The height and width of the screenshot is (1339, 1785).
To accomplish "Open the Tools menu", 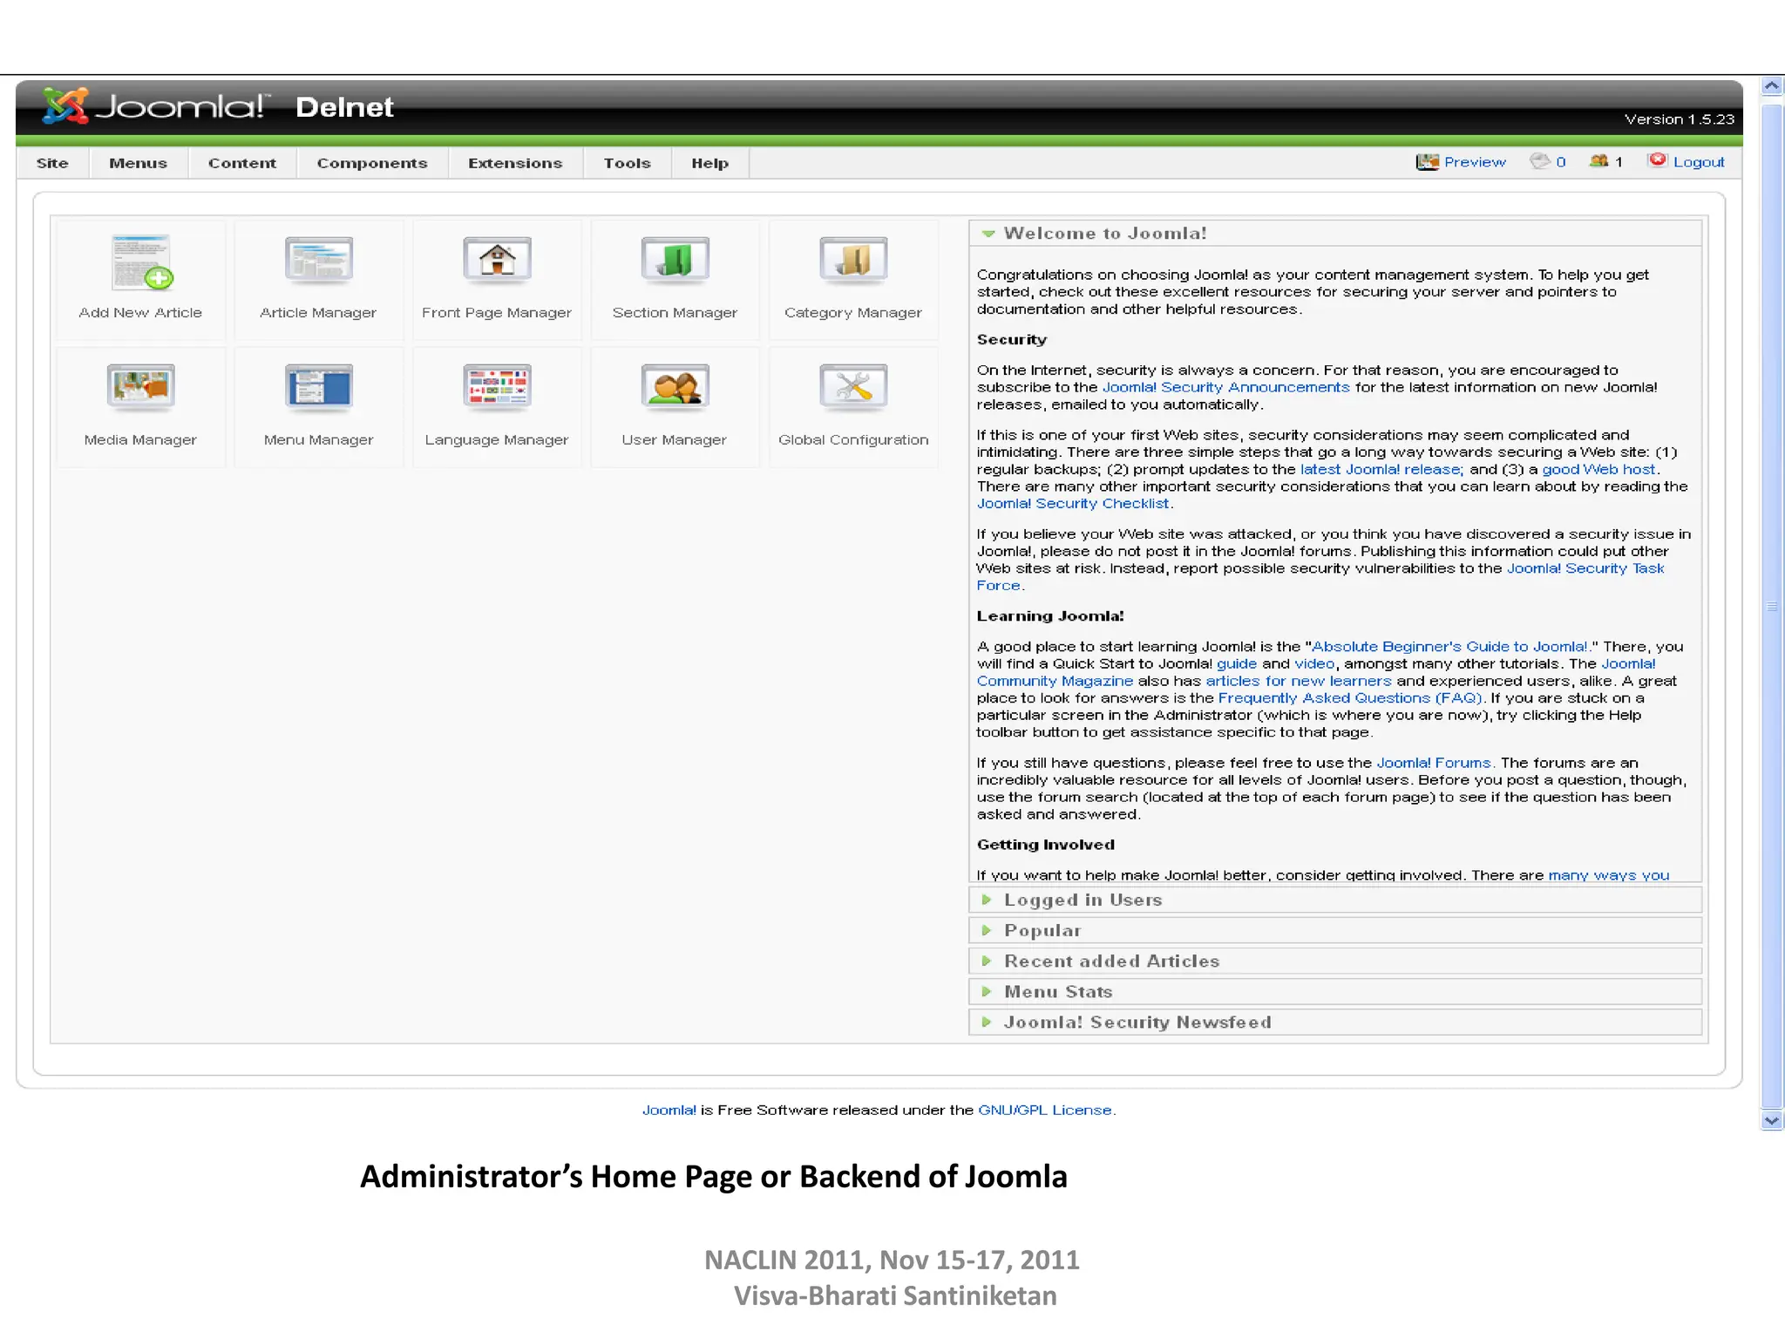I will click(x=628, y=163).
